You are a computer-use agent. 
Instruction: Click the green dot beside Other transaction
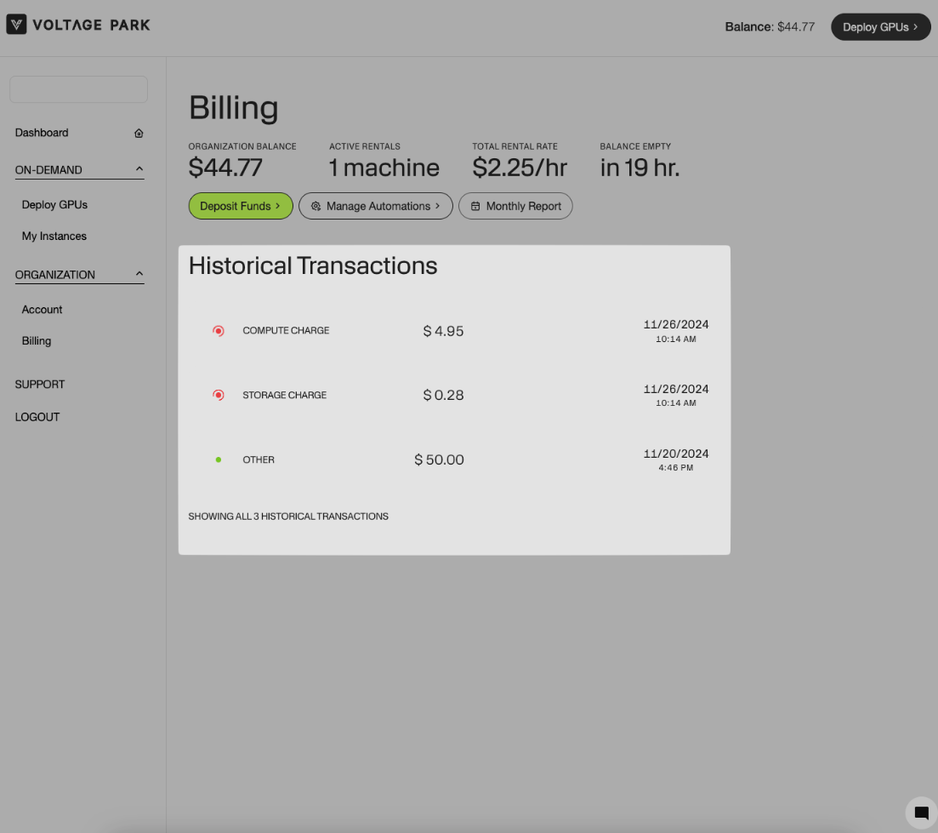coord(219,459)
